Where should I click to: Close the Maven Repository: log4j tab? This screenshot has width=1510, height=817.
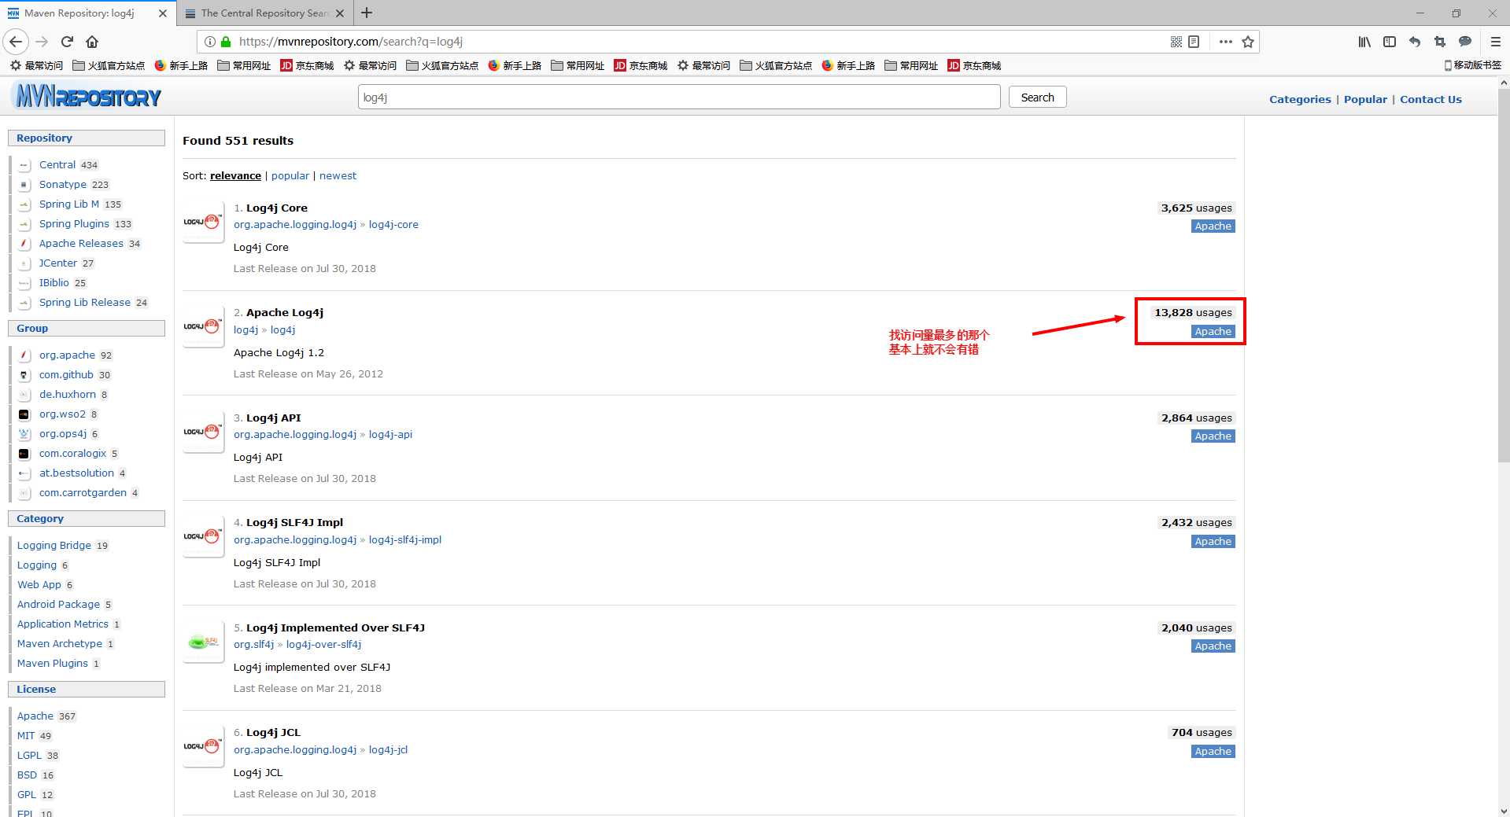coord(163,13)
